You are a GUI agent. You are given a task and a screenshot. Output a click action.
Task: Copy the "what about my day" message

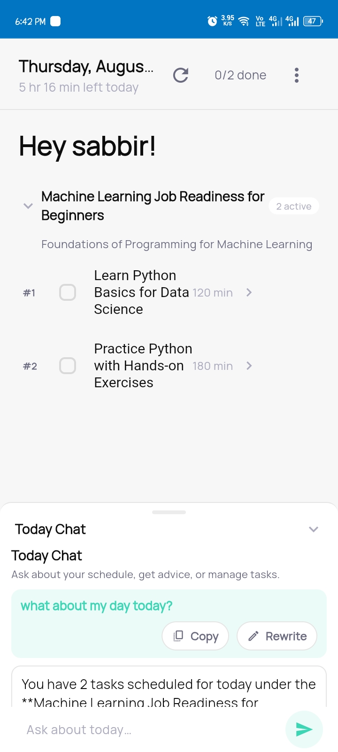(x=195, y=636)
